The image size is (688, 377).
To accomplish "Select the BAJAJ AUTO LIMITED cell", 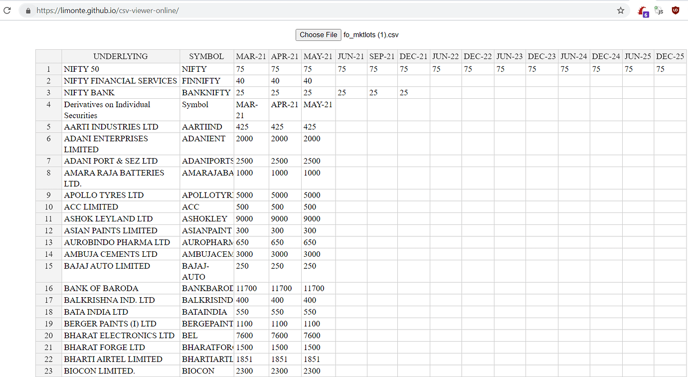I will pos(121,271).
